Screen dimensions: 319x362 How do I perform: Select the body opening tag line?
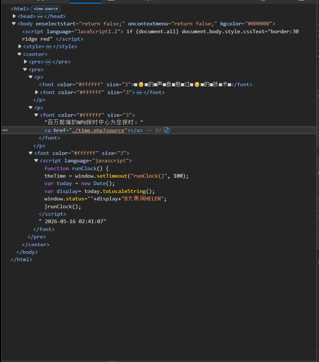pyautogui.click(x=146, y=24)
